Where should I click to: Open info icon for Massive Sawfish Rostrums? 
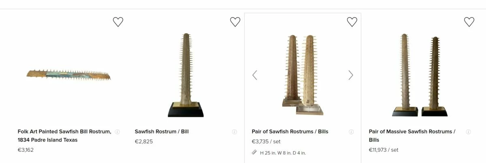[x=468, y=132]
